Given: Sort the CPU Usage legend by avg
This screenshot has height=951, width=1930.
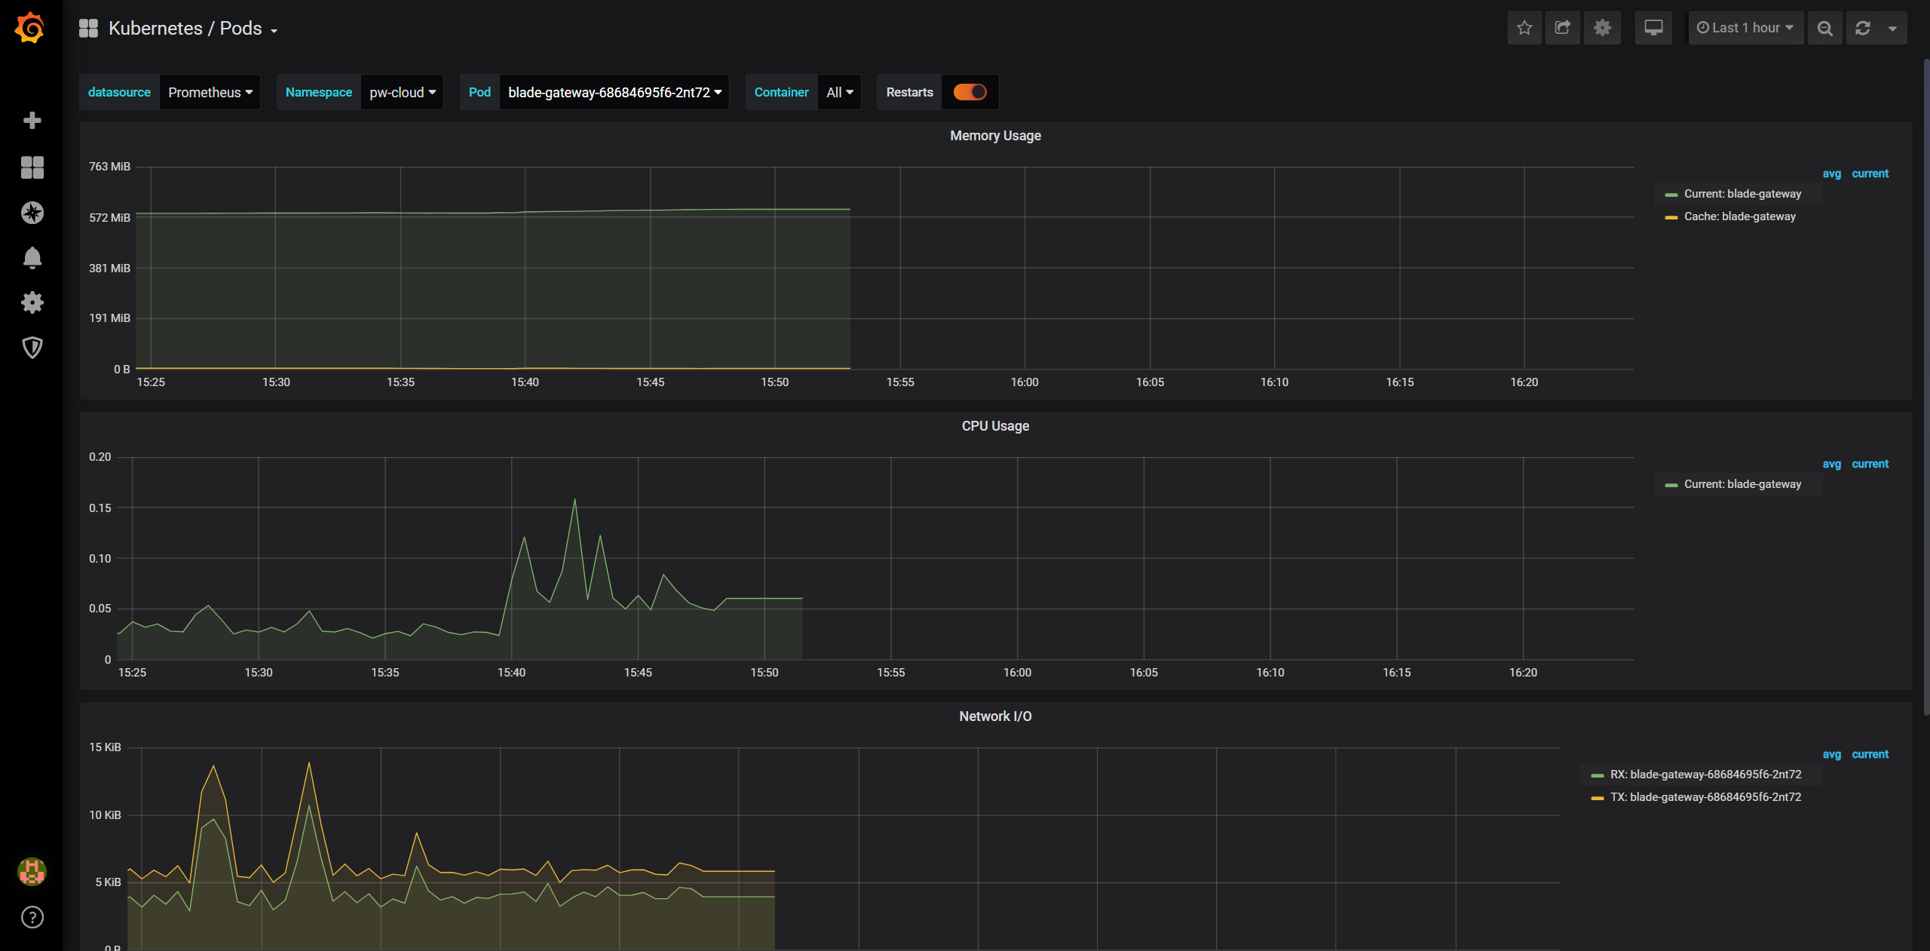Looking at the screenshot, I should tap(1831, 464).
